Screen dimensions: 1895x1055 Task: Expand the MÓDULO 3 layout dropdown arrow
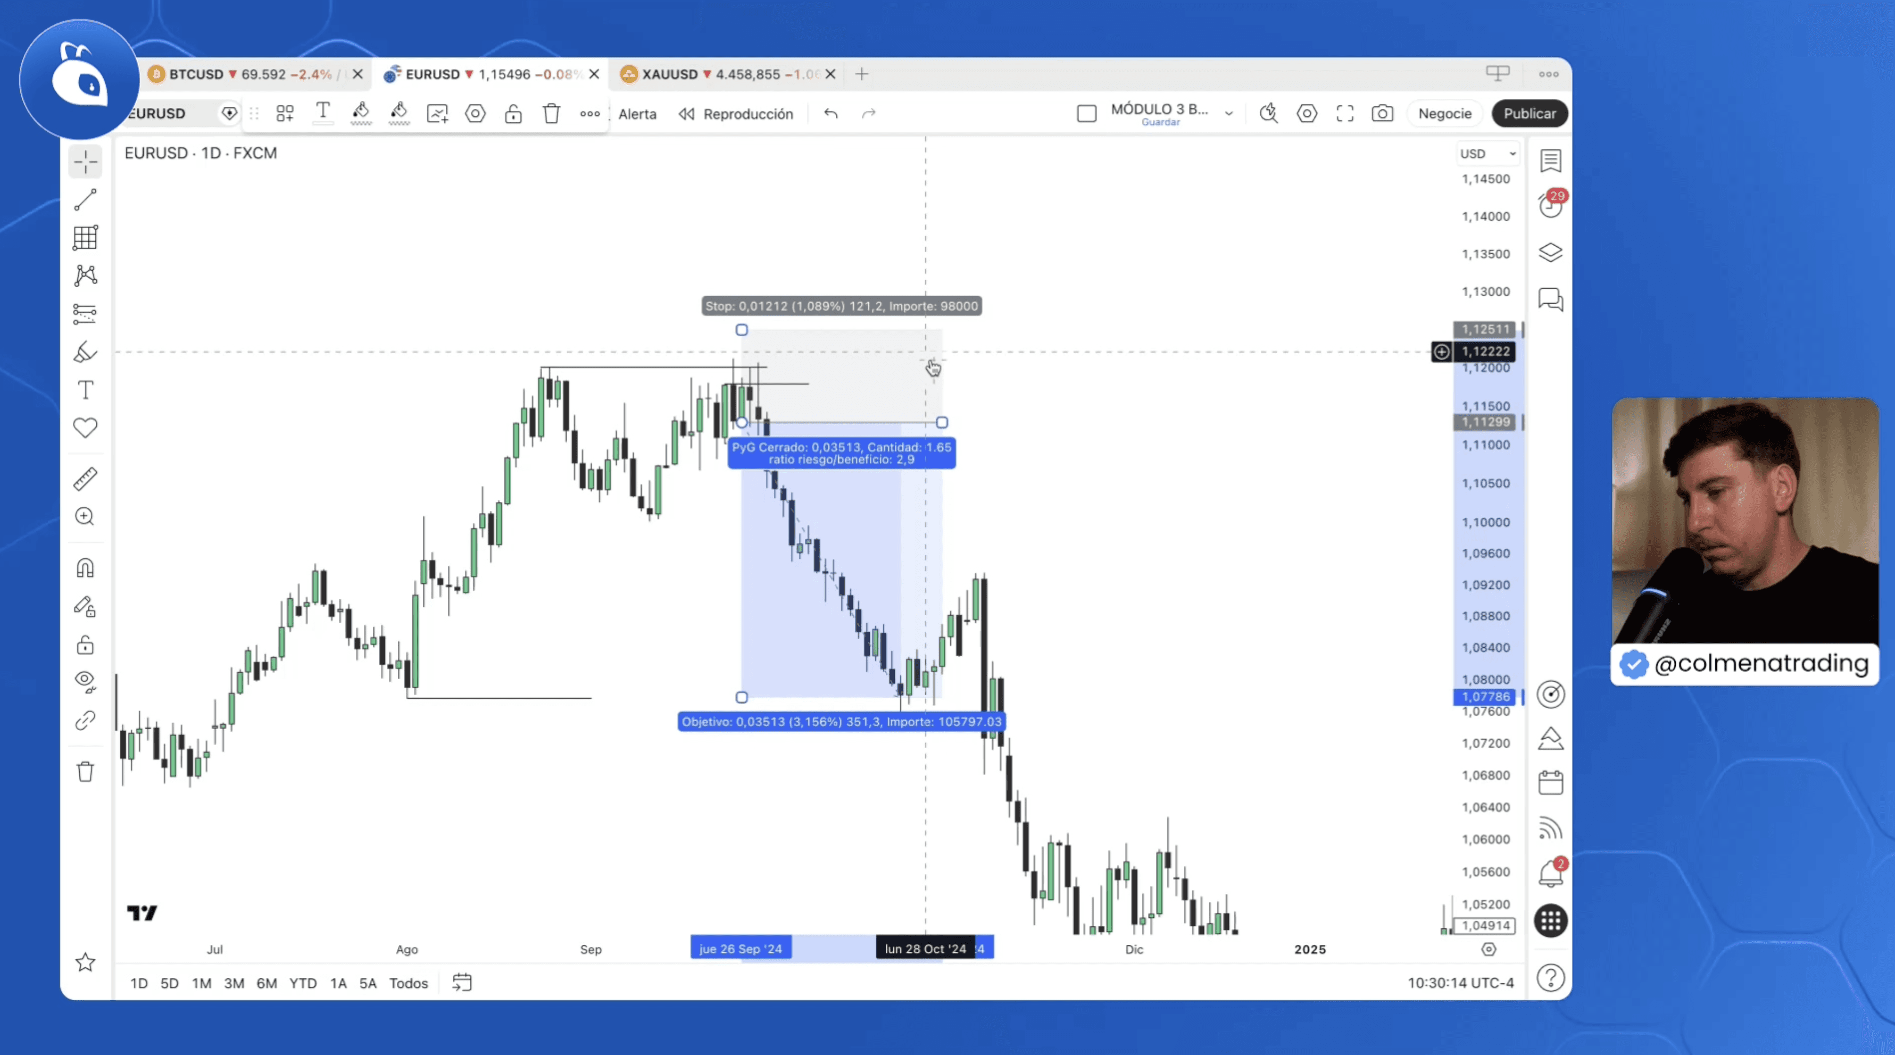click(x=1228, y=114)
